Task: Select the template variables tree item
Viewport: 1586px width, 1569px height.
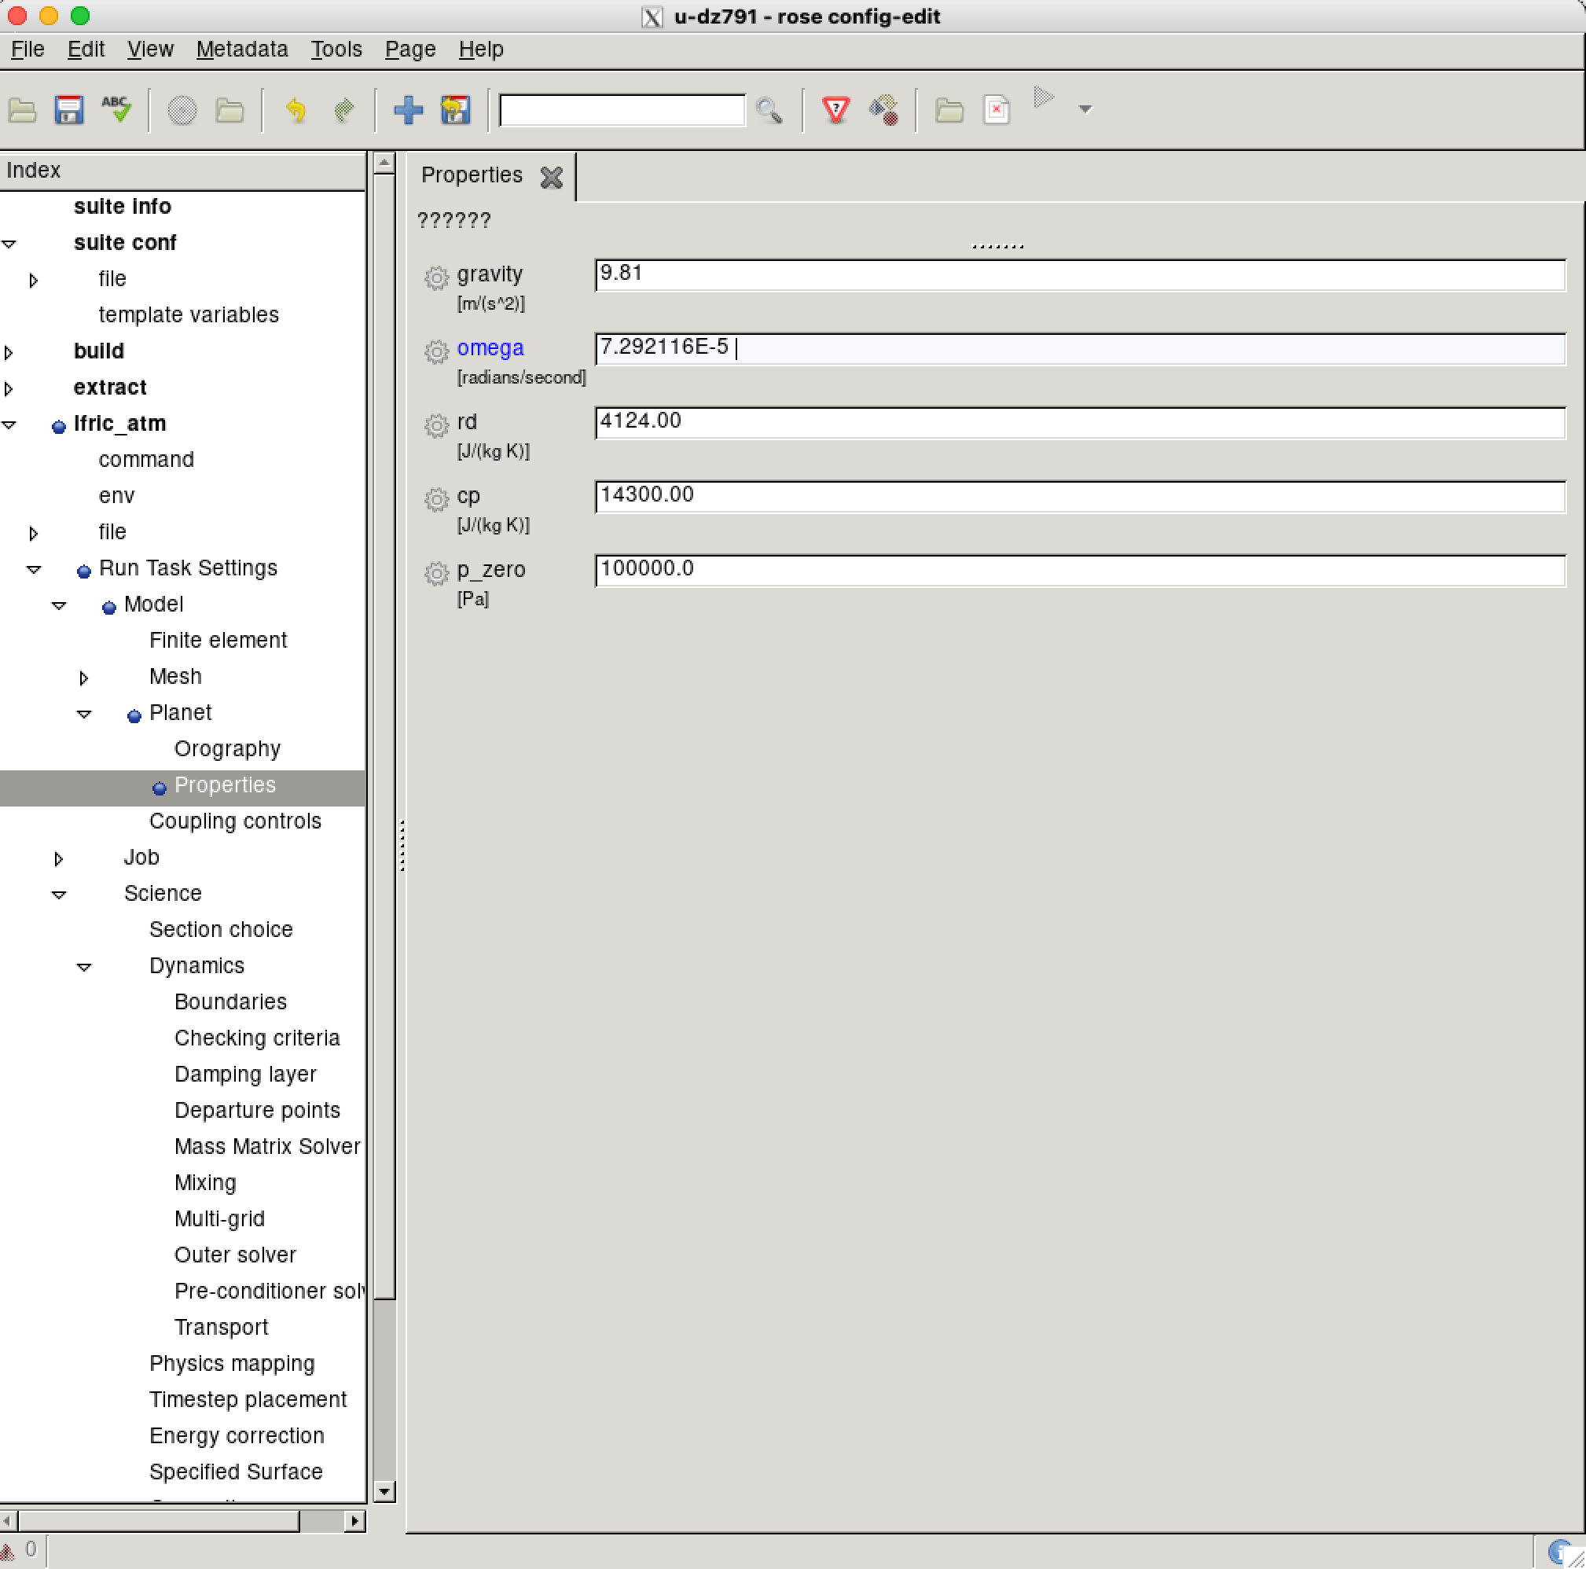Action: tap(188, 315)
